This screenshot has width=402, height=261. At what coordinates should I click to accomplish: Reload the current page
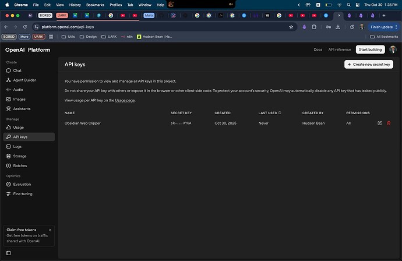pyautogui.click(x=25, y=27)
